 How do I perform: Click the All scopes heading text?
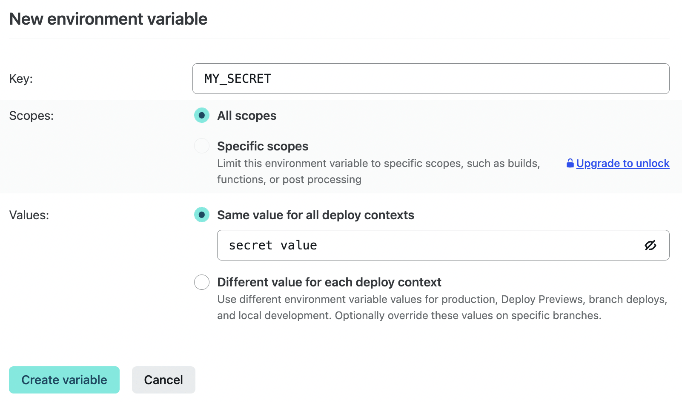(x=246, y=115)
